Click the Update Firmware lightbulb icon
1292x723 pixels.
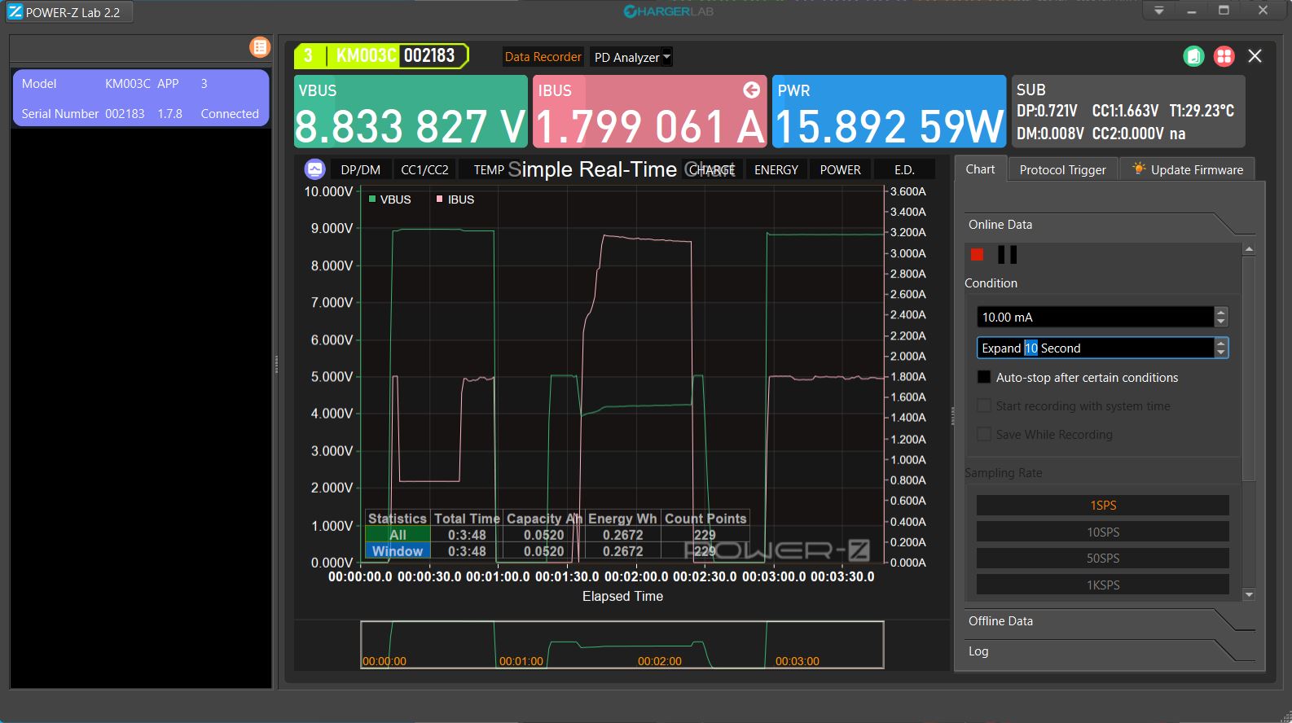pos(1138,169)
